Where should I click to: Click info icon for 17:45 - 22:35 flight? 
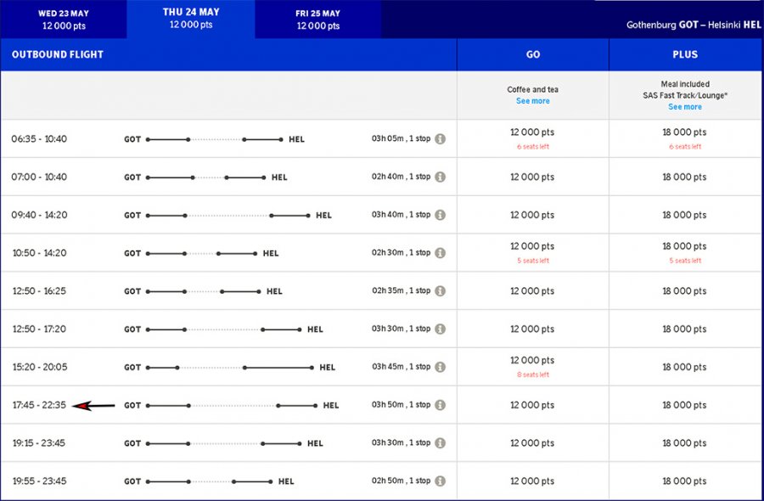click(x=440, y=406)
